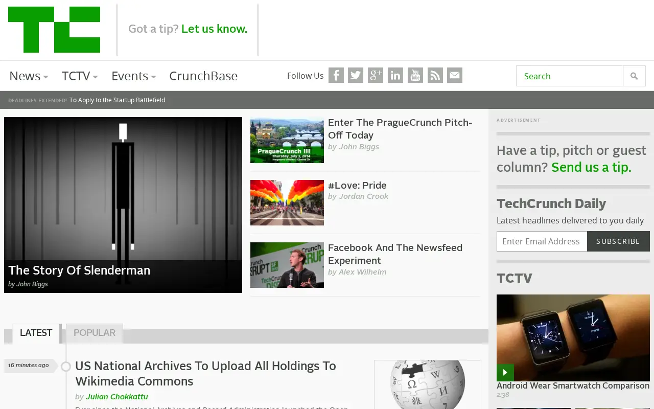This screenshot has width=654, height=409.
Task: Click the '16 minutes ago' timestamp
Action: click(x=29, y=365)
